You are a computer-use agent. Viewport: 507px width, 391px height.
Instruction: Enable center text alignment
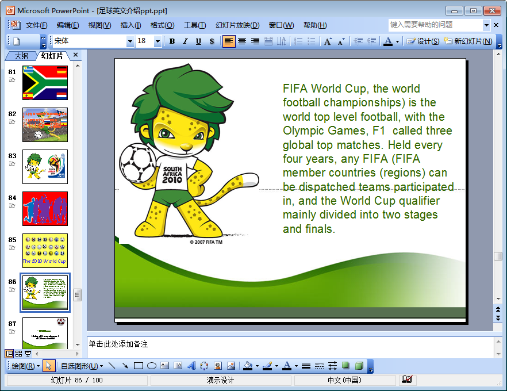pos(242,41)
